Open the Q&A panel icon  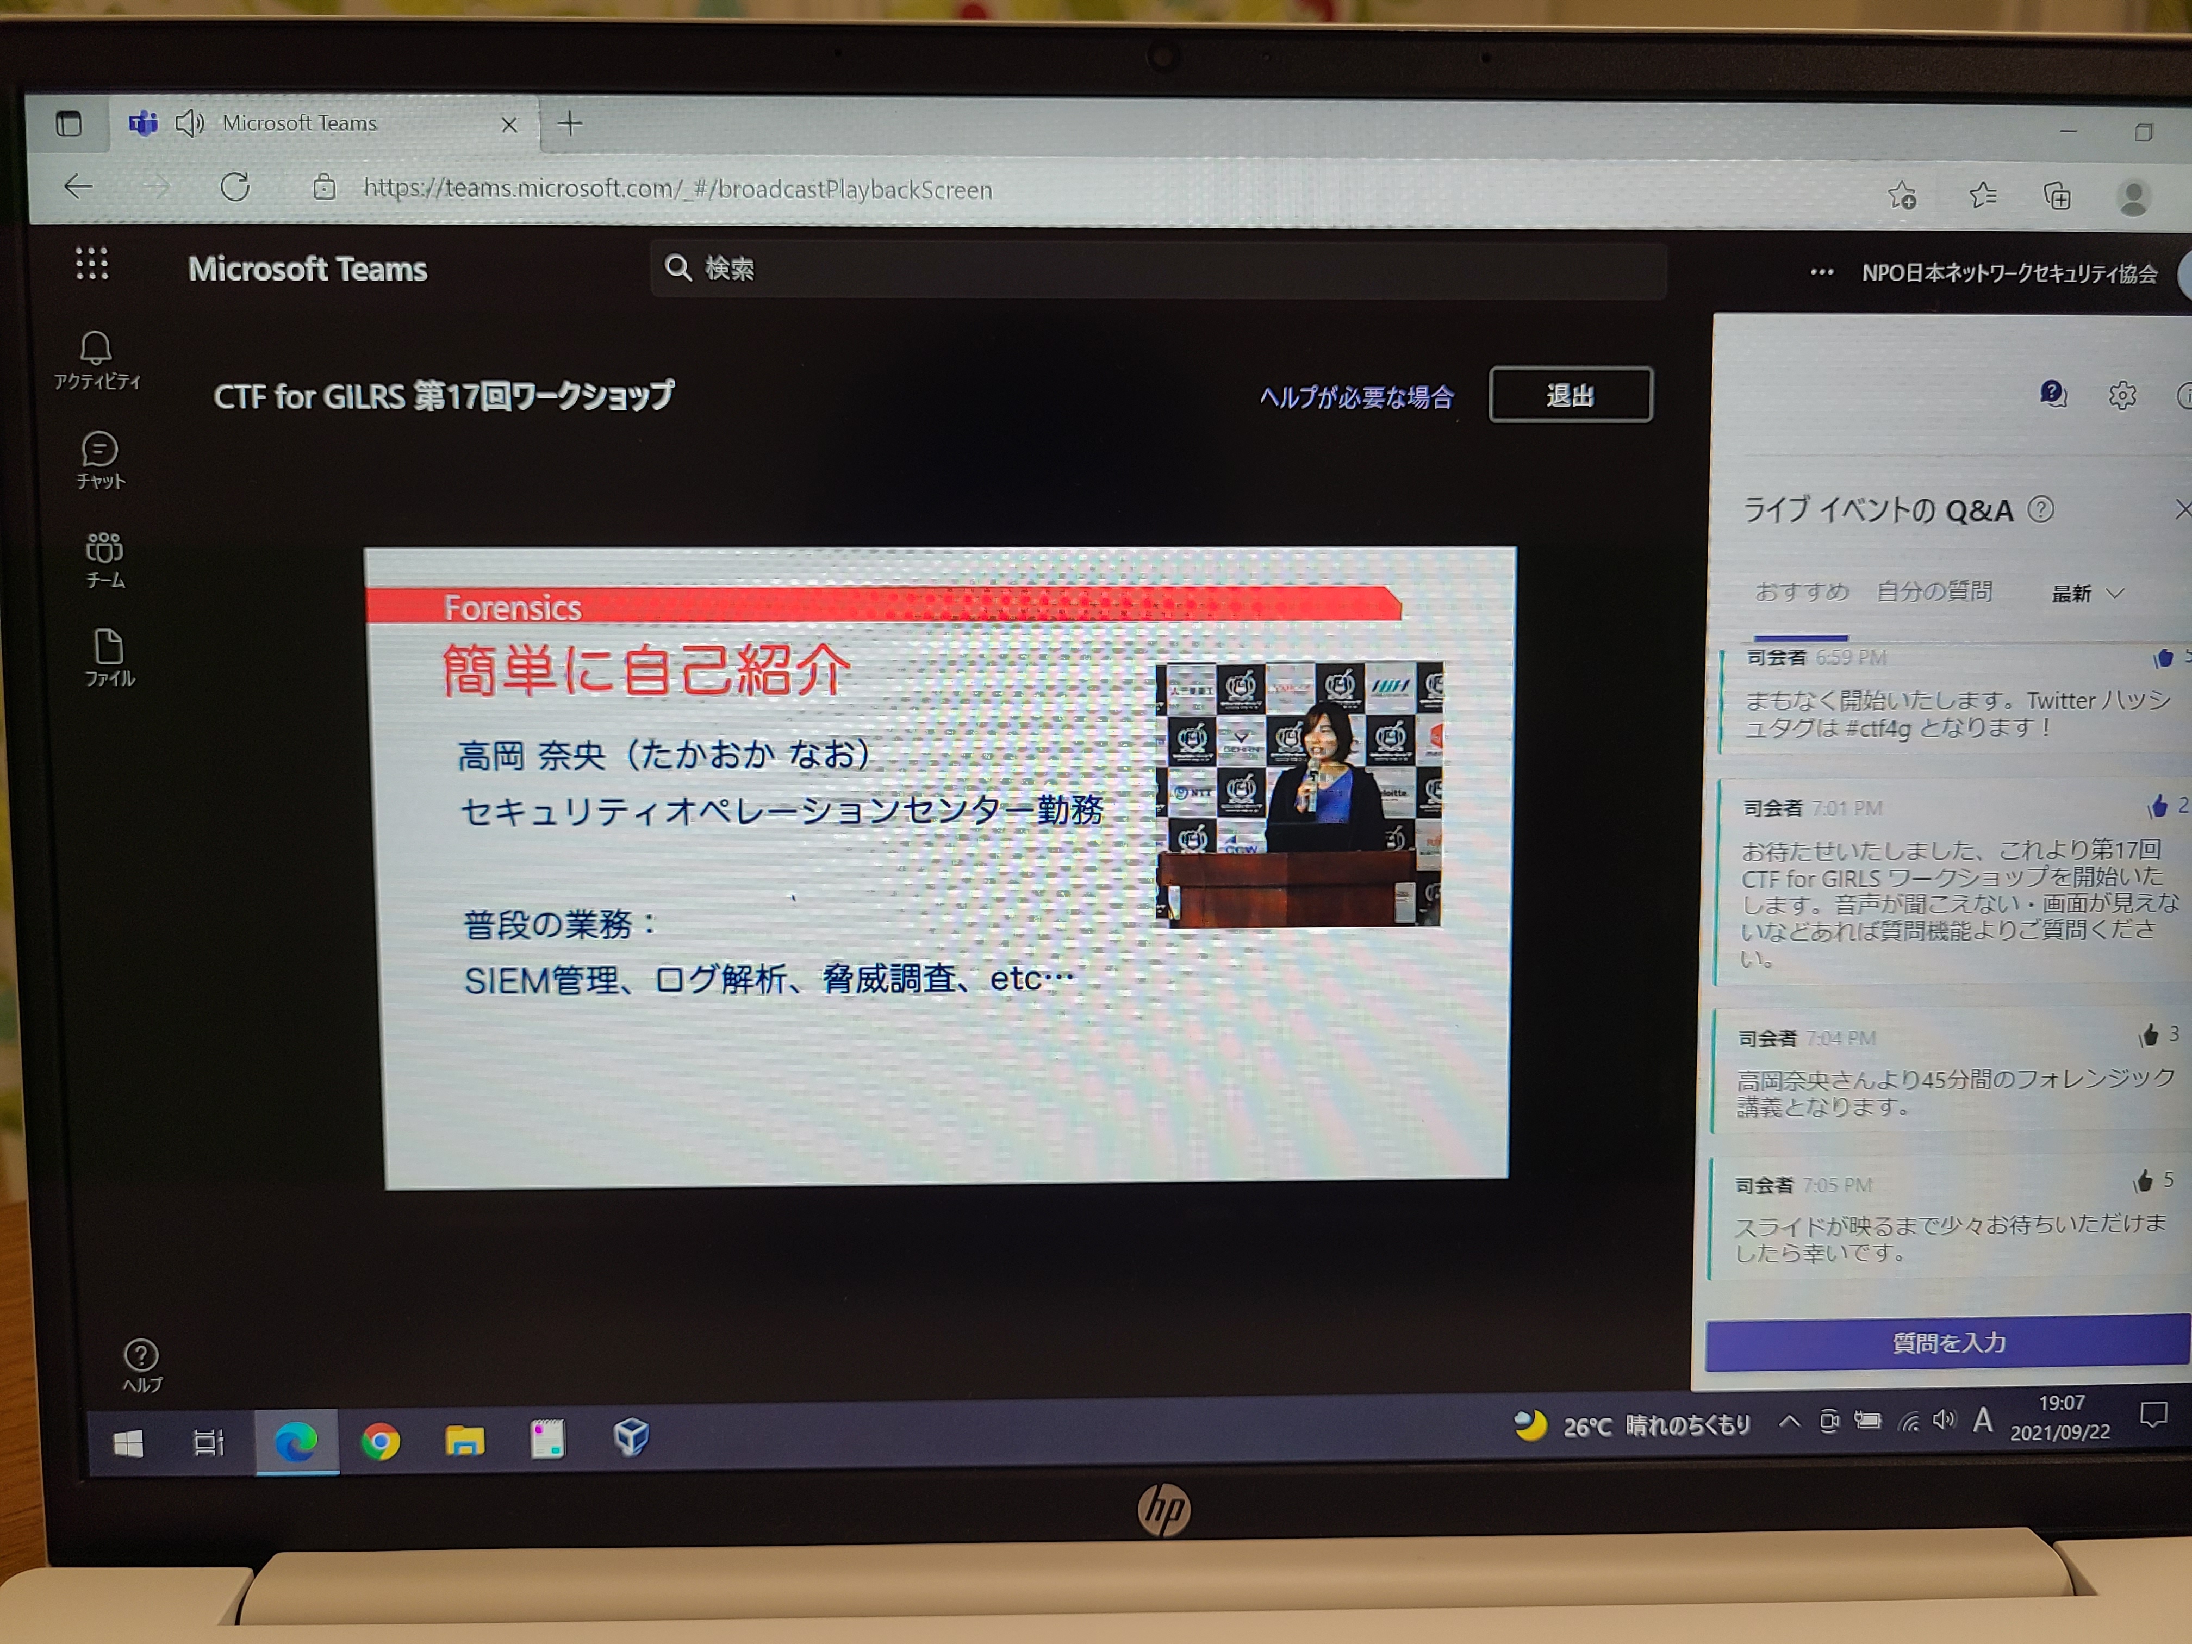pos(2052,394)
